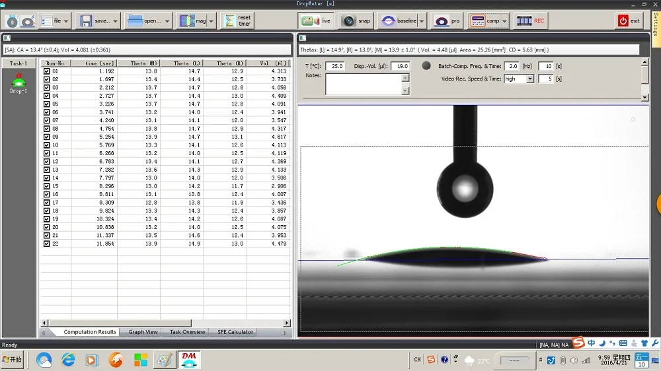Click the DM DropMeter taskbar icon

pos(189,360)
